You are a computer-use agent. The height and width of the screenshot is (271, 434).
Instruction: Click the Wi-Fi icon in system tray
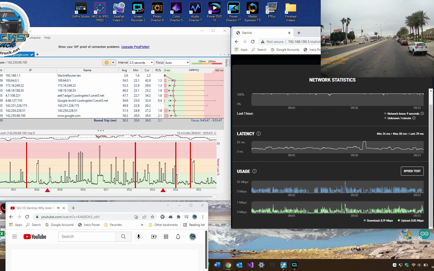413,265
